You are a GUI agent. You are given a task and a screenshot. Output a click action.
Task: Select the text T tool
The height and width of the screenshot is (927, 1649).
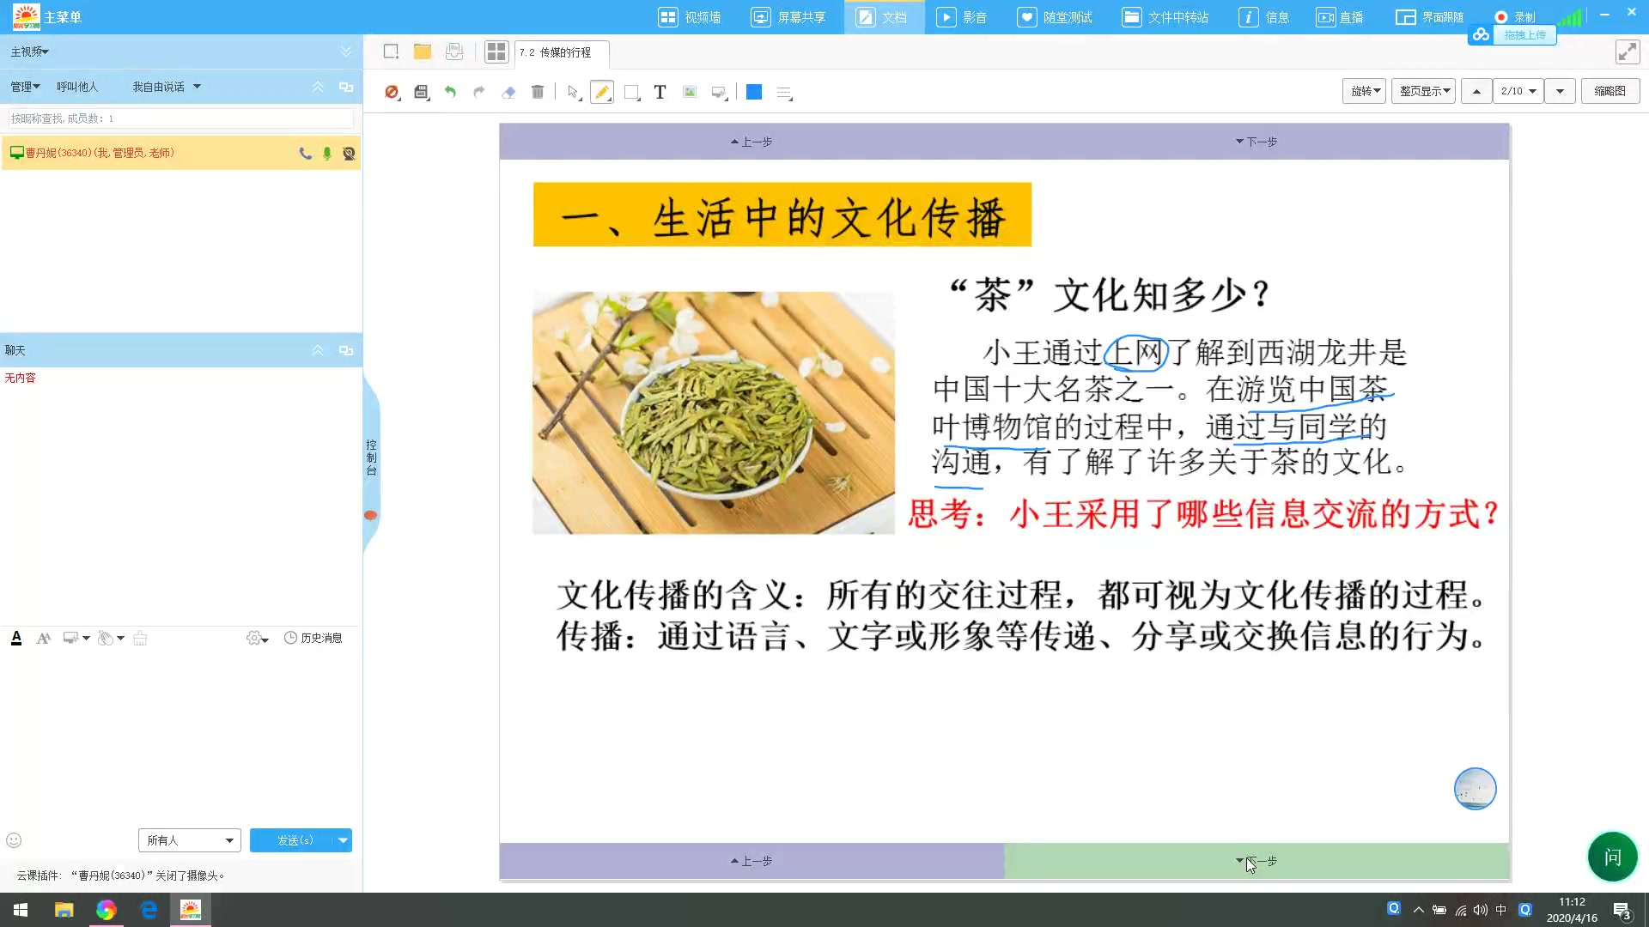(660, 92)
